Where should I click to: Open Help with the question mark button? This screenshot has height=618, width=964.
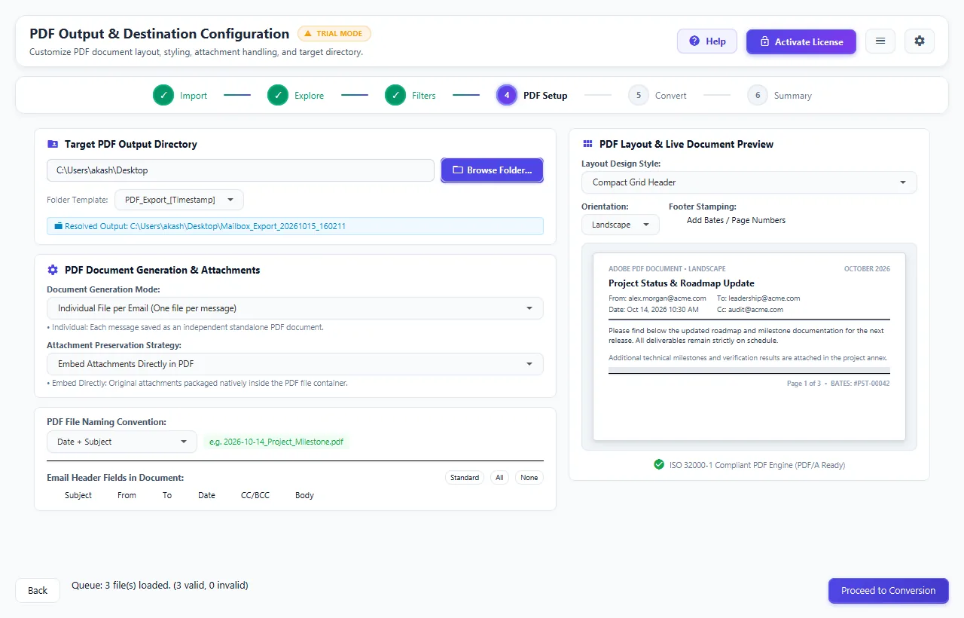[x=707, y=41]
